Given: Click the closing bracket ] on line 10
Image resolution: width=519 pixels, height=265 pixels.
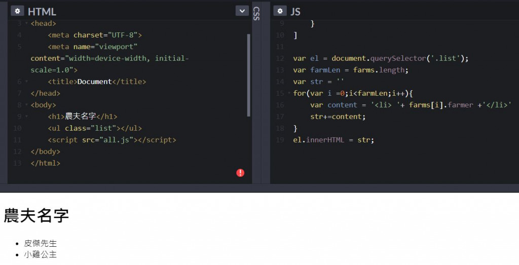Looking at the screenshot, I should (x=295, y=35).
